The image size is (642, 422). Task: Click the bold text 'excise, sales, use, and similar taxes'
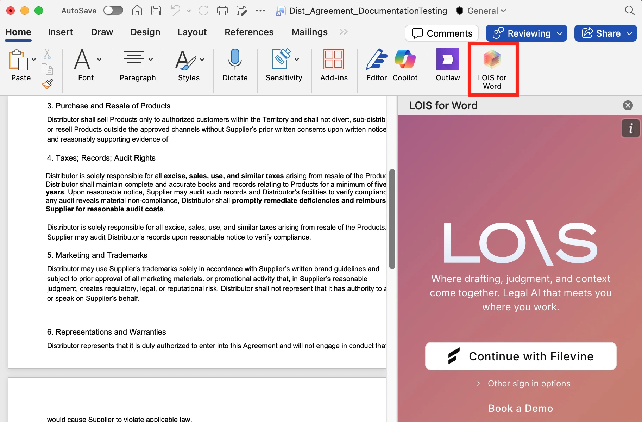pos(224,176)
